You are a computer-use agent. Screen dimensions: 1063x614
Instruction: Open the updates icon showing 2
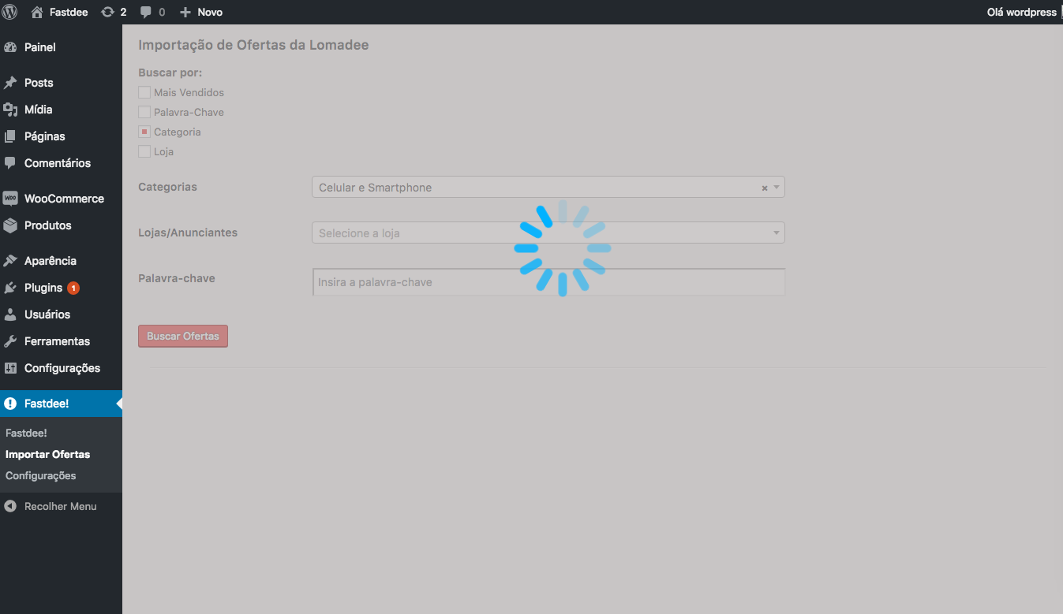[x=108, y=12]
